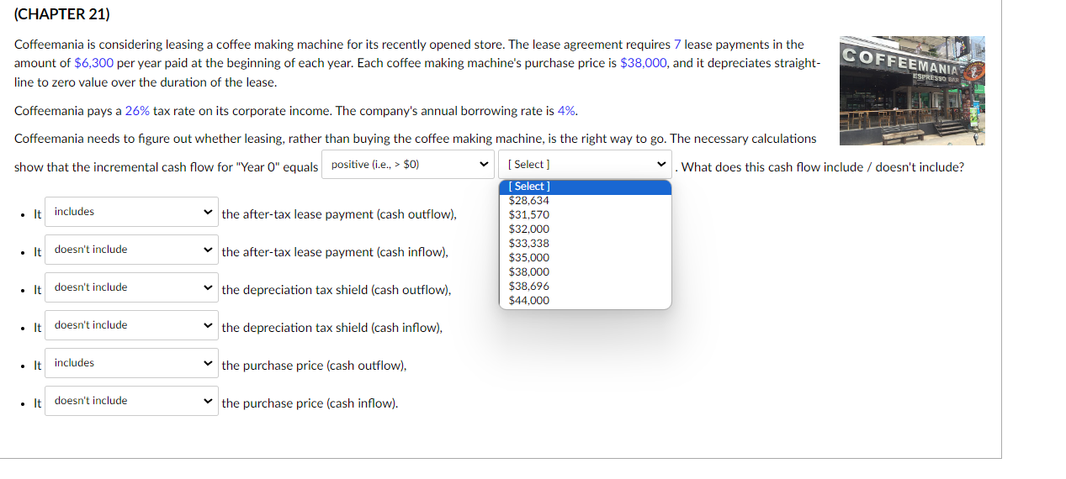The width and height of the screenshot is (1066, 479).
Task: Select $31,570 from the list
Action: [586, 215]
